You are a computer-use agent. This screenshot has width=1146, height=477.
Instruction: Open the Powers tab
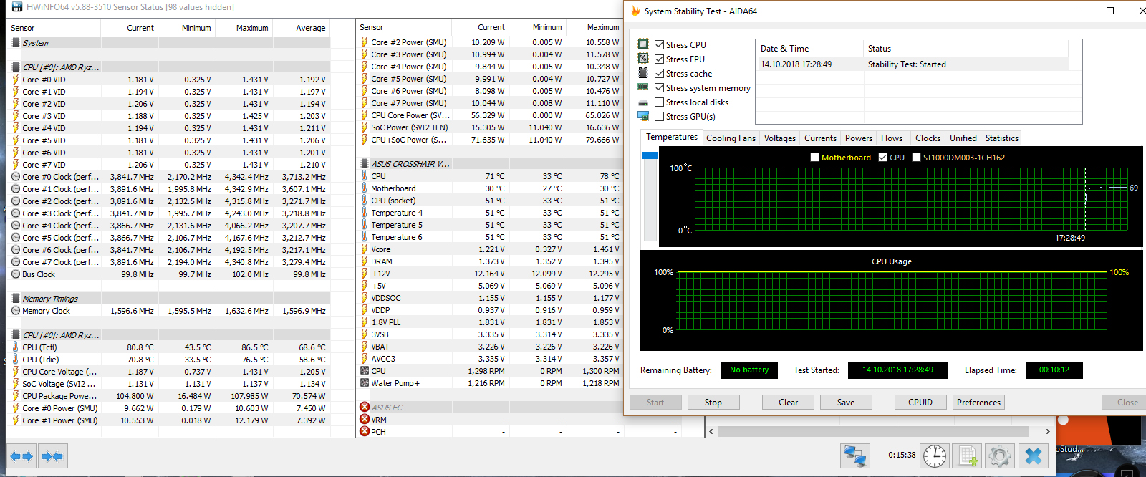(x=858, y=138)
